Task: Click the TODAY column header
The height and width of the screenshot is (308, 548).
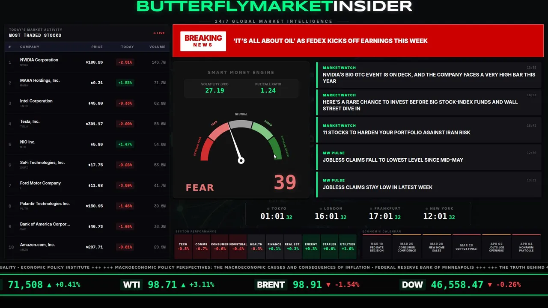Action: (127, 47)
